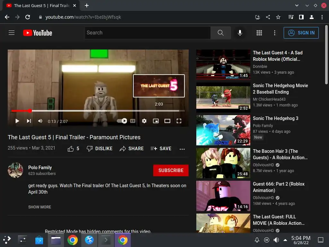Image resolution: width=329 pixels, height=247 pixels.
Task: Open The Last Guest 4 thumbnail
Action: (223, 64)
